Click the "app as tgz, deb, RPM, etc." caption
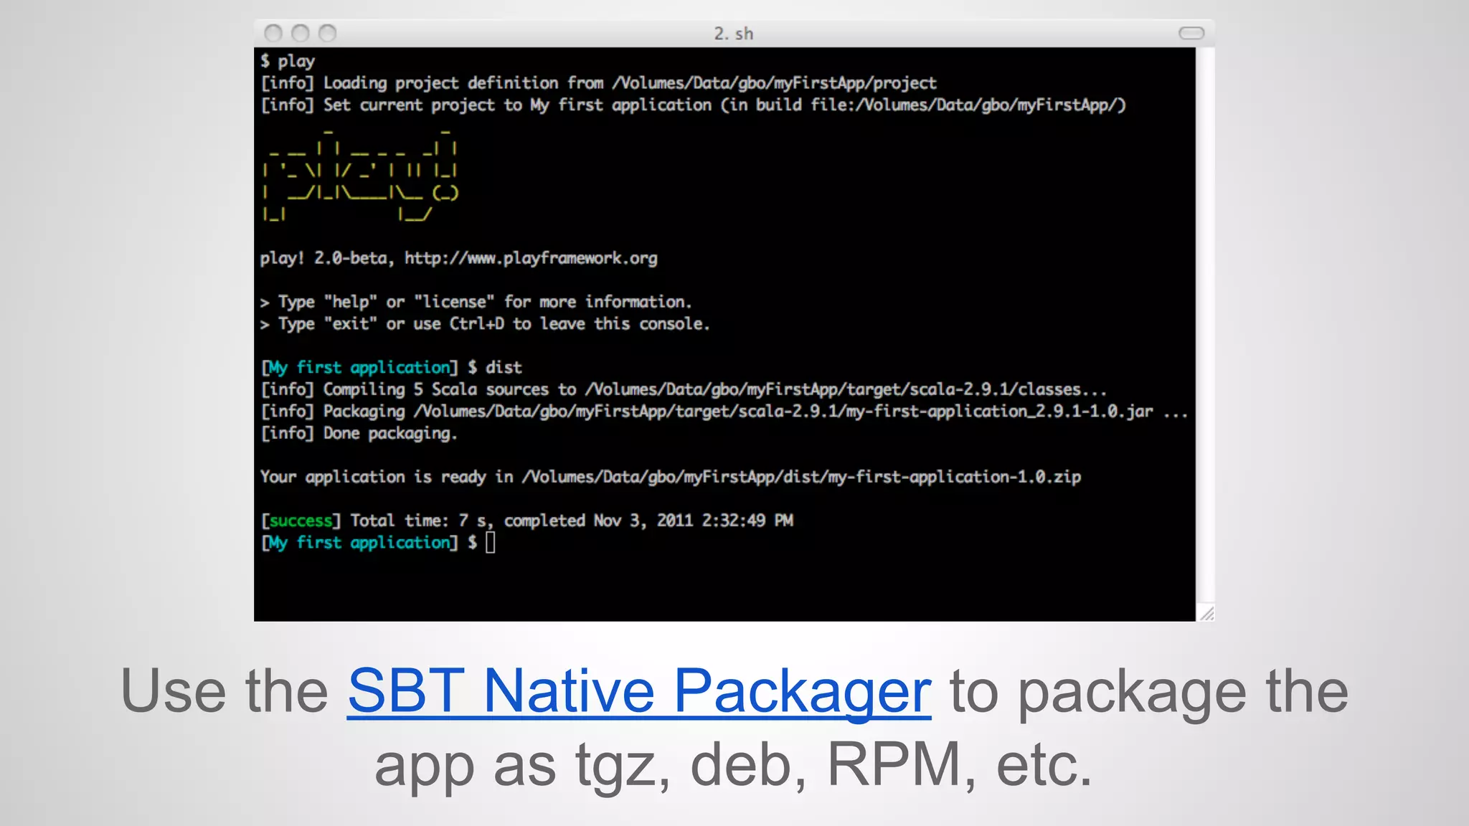 [733, 764]
